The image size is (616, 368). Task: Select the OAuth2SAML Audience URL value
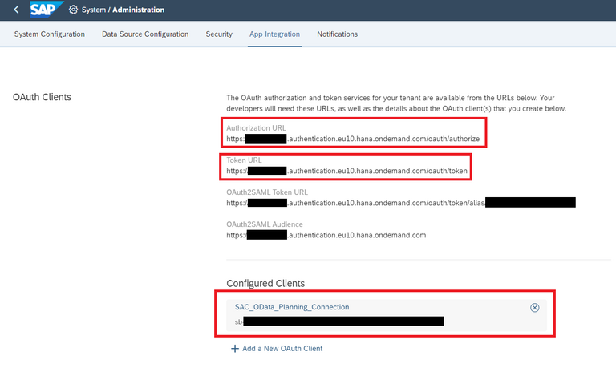(x=326, y=235)
